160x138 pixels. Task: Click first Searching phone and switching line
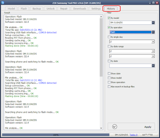pyautogui.click(x=32, y=62)
